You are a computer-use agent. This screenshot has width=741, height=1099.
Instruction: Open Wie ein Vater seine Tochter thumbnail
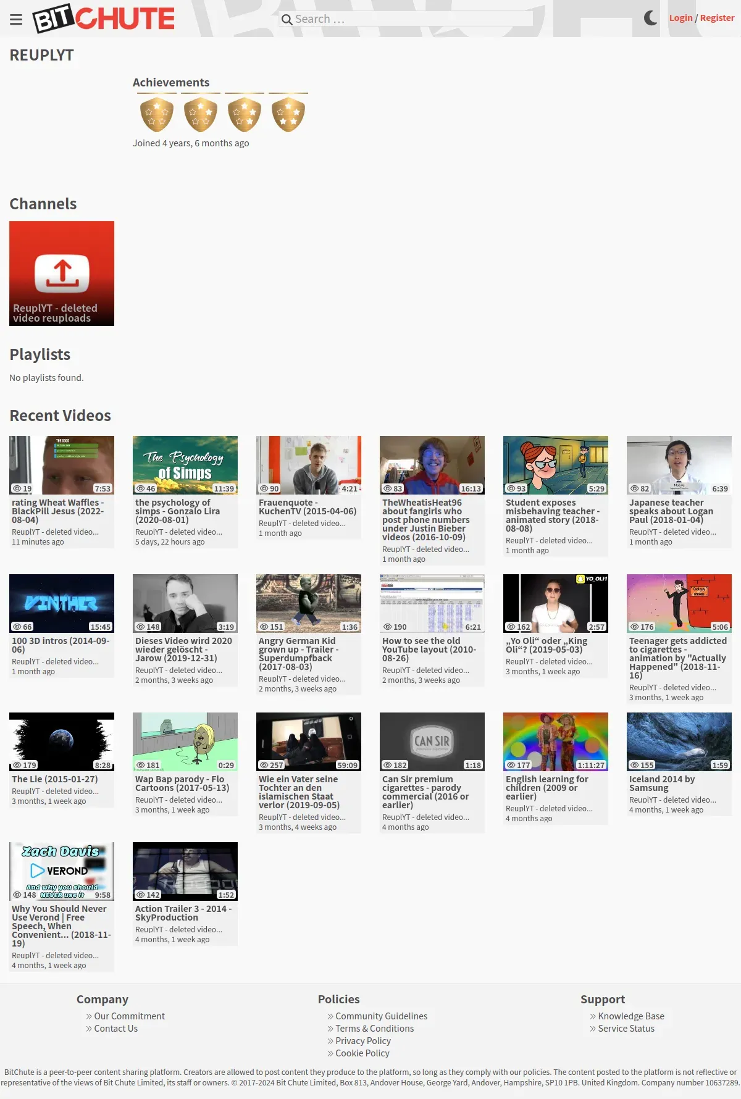[x=309, y=742]
